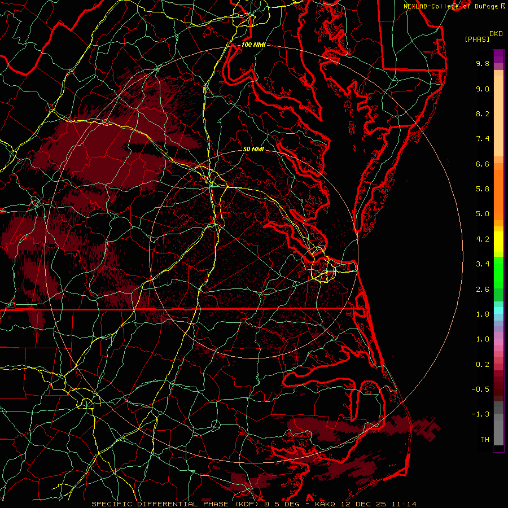Click the 4.2 scale value
Viewport: 508px width, 508px height.
483,239
